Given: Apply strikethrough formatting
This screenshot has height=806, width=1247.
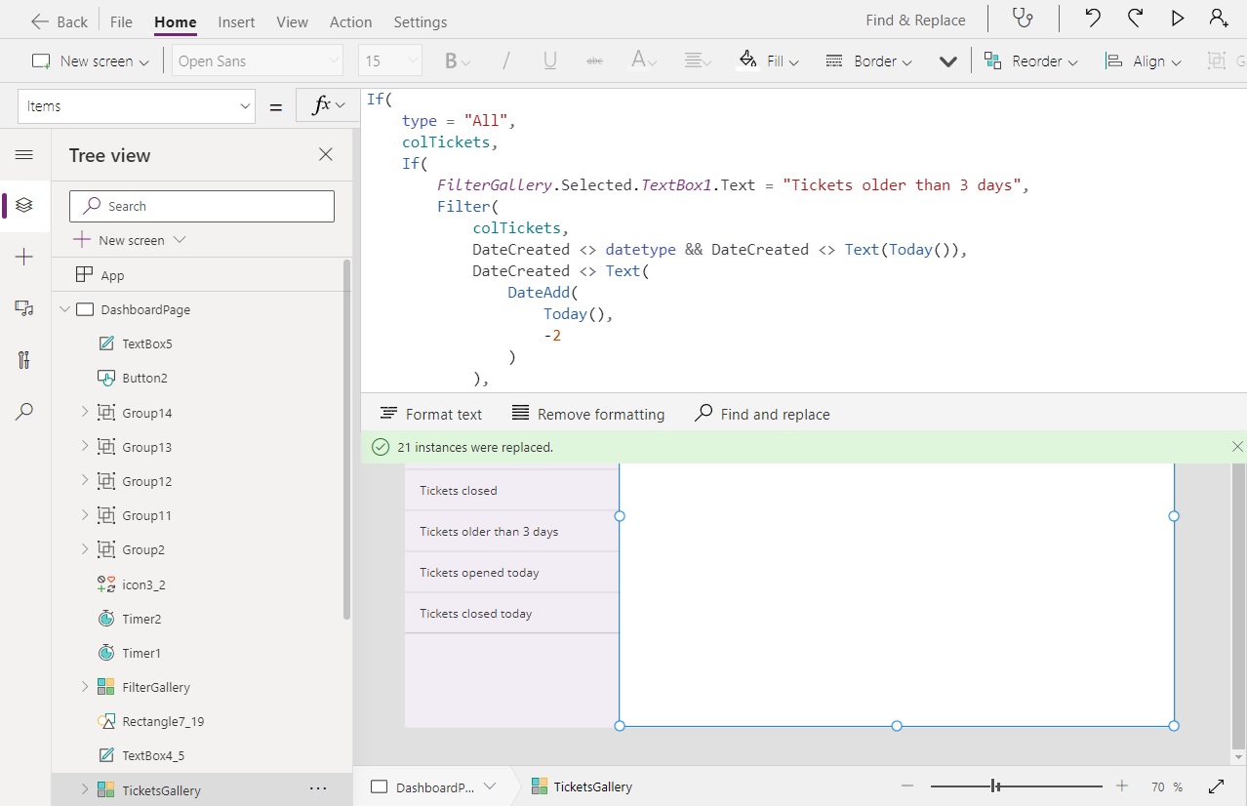Looking at the screenshot, I should click(x=594, y=60).
